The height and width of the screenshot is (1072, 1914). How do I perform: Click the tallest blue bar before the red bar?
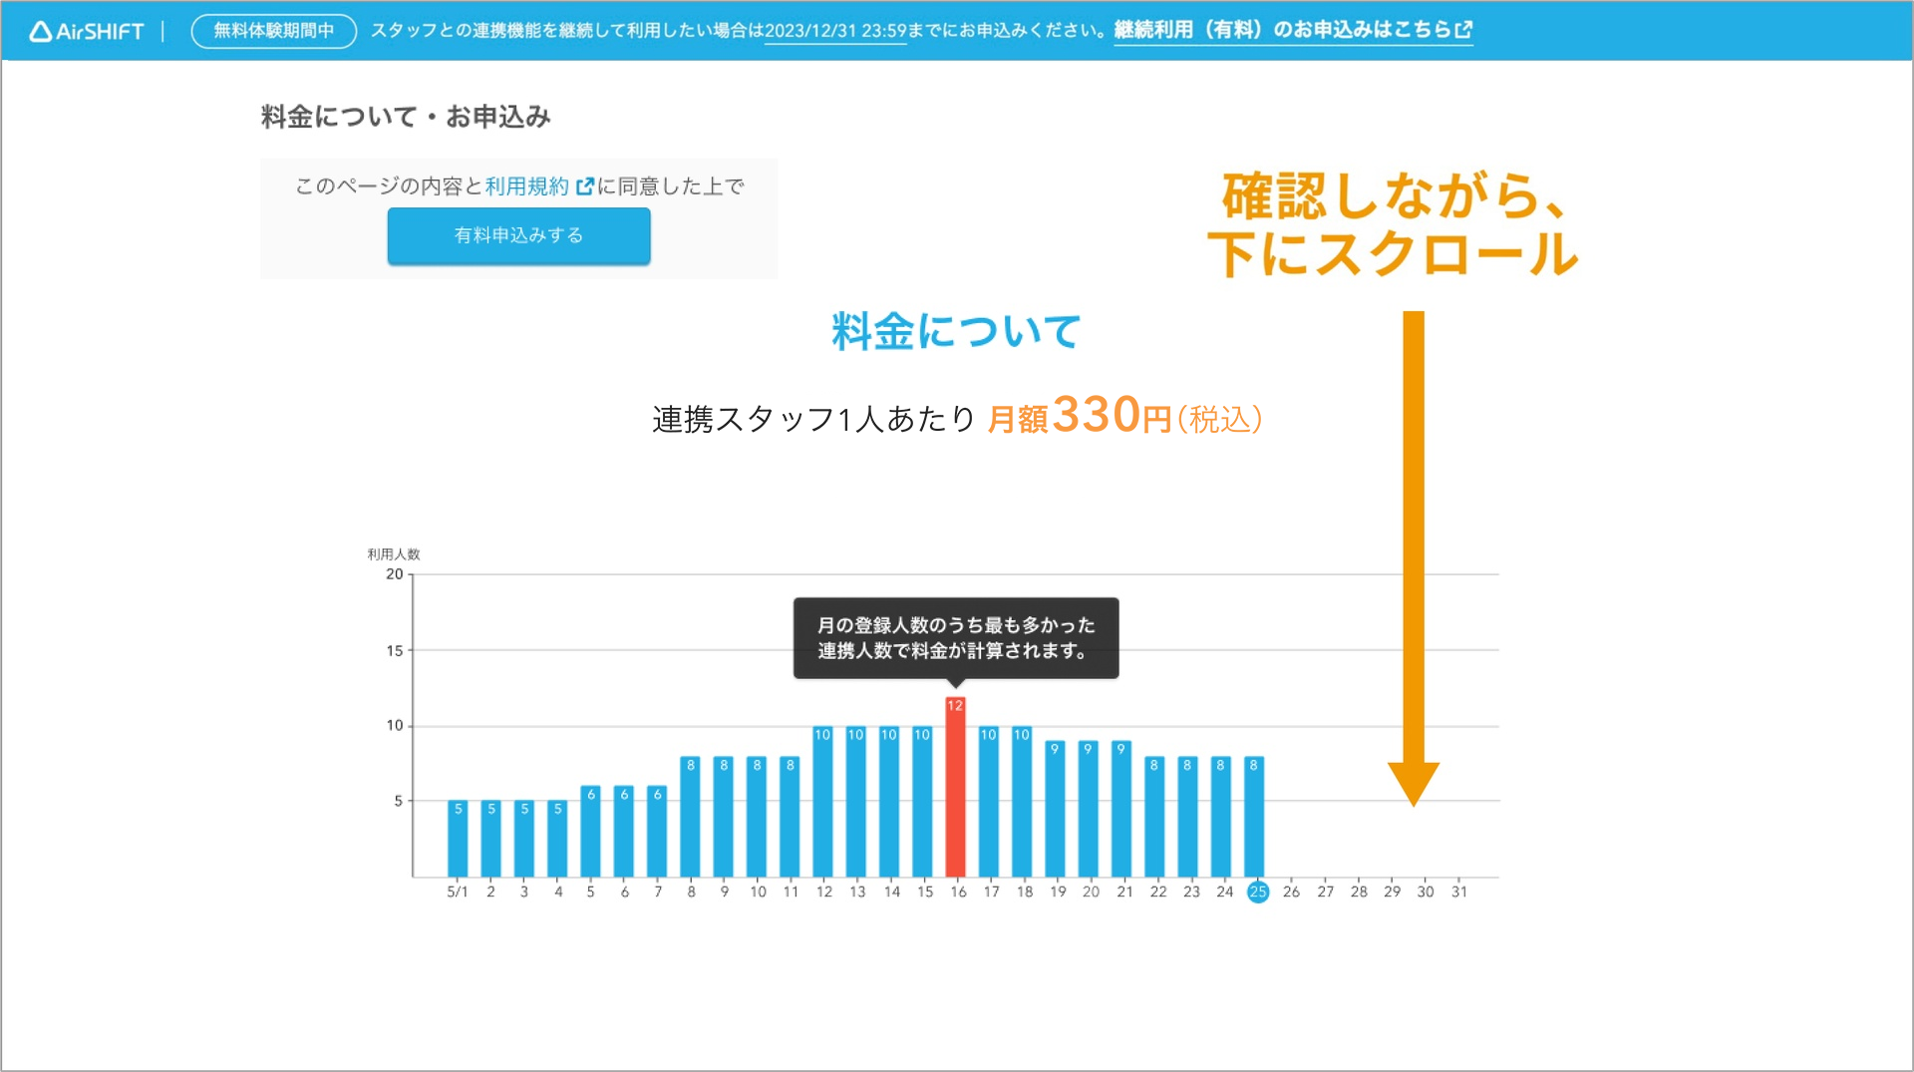tap(921, 798)
